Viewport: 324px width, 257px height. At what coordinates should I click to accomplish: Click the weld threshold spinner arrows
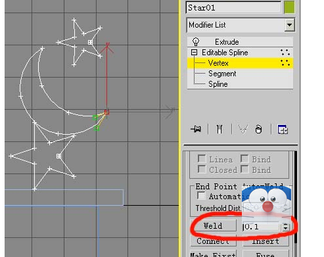tap(285, 227)
